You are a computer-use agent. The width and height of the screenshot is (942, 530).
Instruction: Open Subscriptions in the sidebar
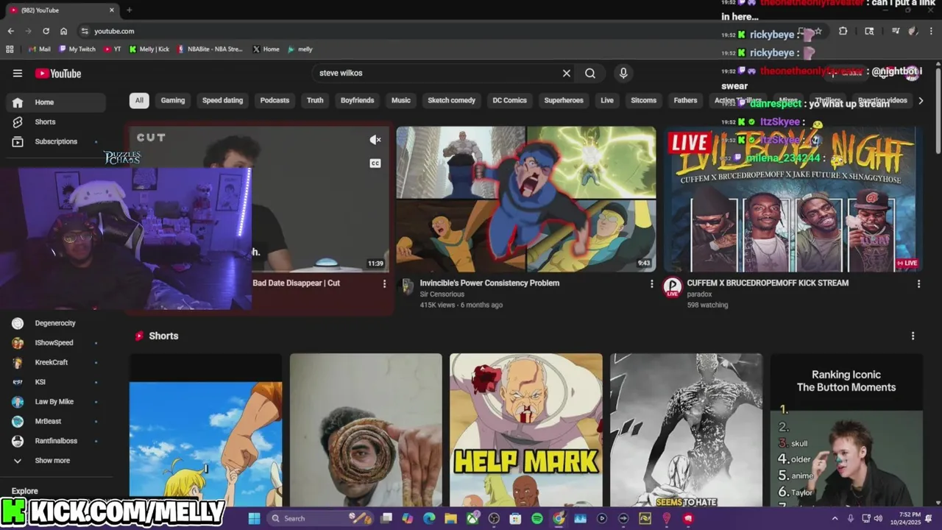[55, 141]
